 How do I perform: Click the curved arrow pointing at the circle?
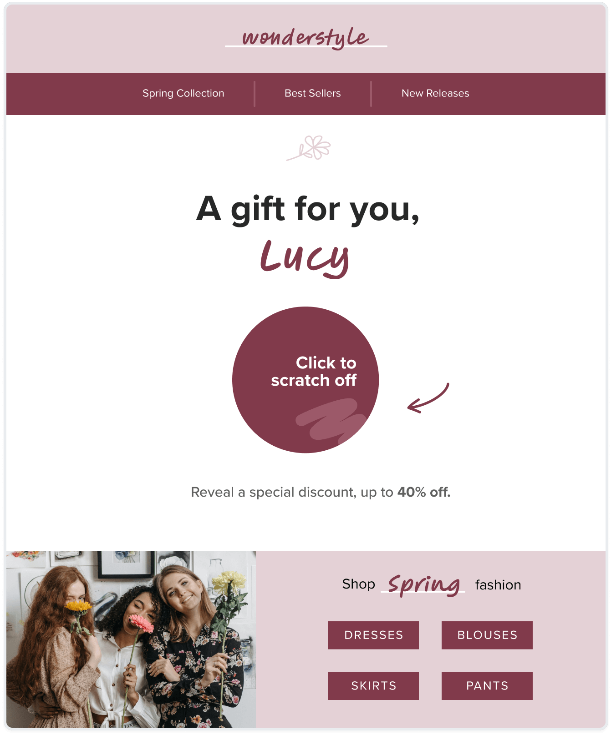point(428,398)
